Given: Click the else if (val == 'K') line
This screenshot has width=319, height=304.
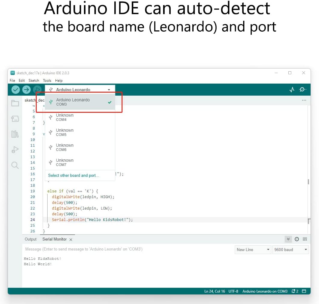Looking at the screenshot, I should click(x=73, y=191).
